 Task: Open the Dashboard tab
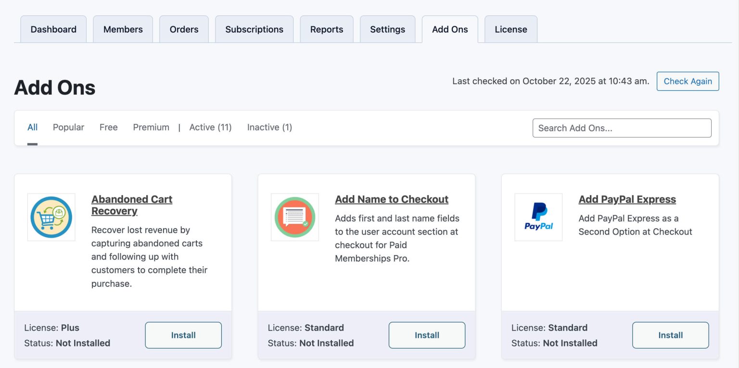[53, 29]
